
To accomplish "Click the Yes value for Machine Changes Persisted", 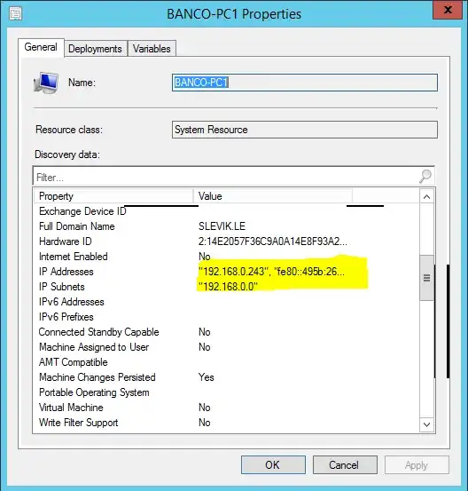I will (206, 377).
